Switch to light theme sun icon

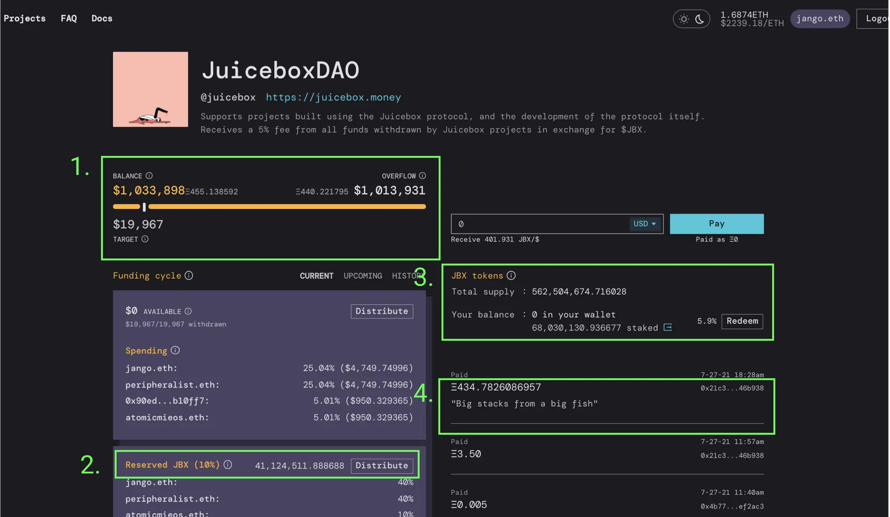(684, 19)
